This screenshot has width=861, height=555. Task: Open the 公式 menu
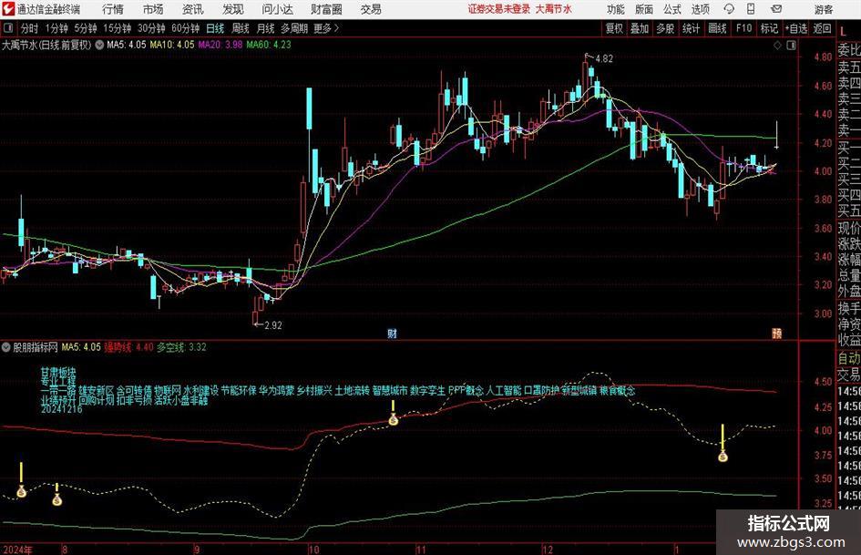tap(672, 9)
